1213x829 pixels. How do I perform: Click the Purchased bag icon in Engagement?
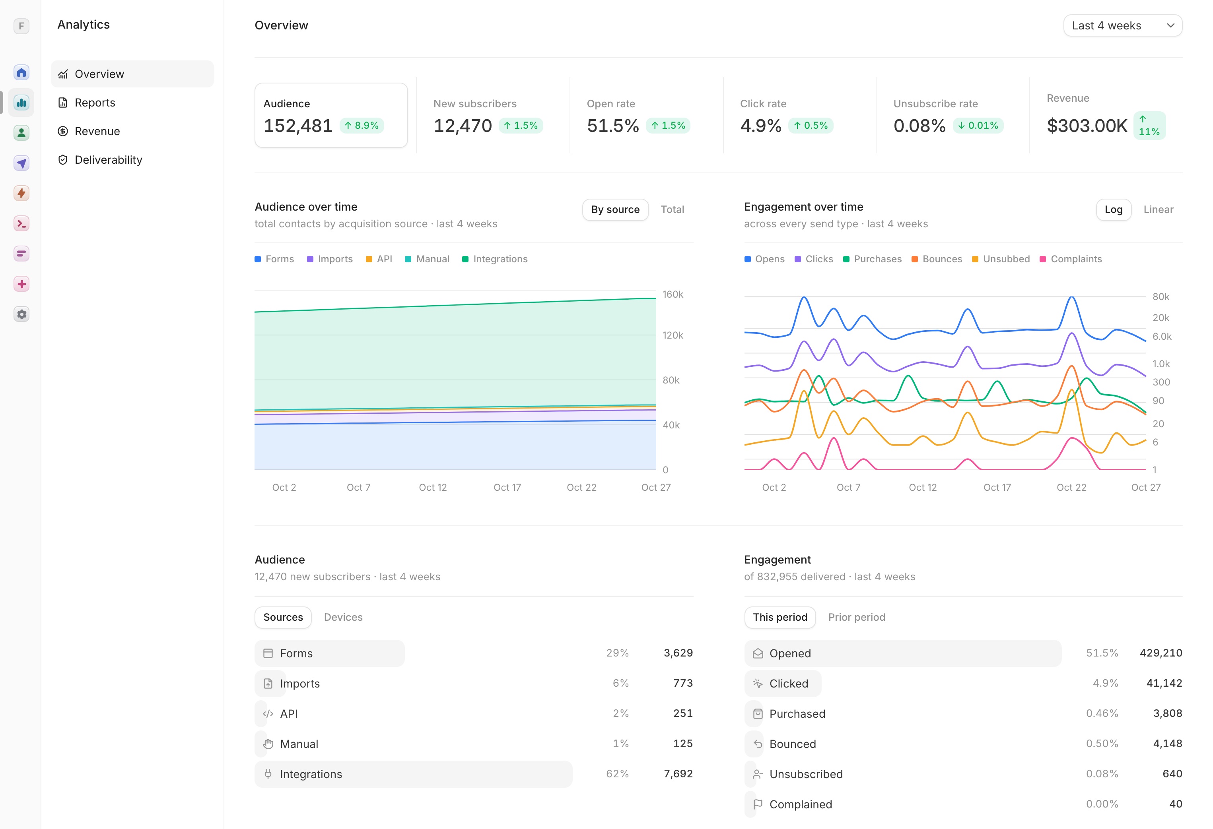click(758, 714)
